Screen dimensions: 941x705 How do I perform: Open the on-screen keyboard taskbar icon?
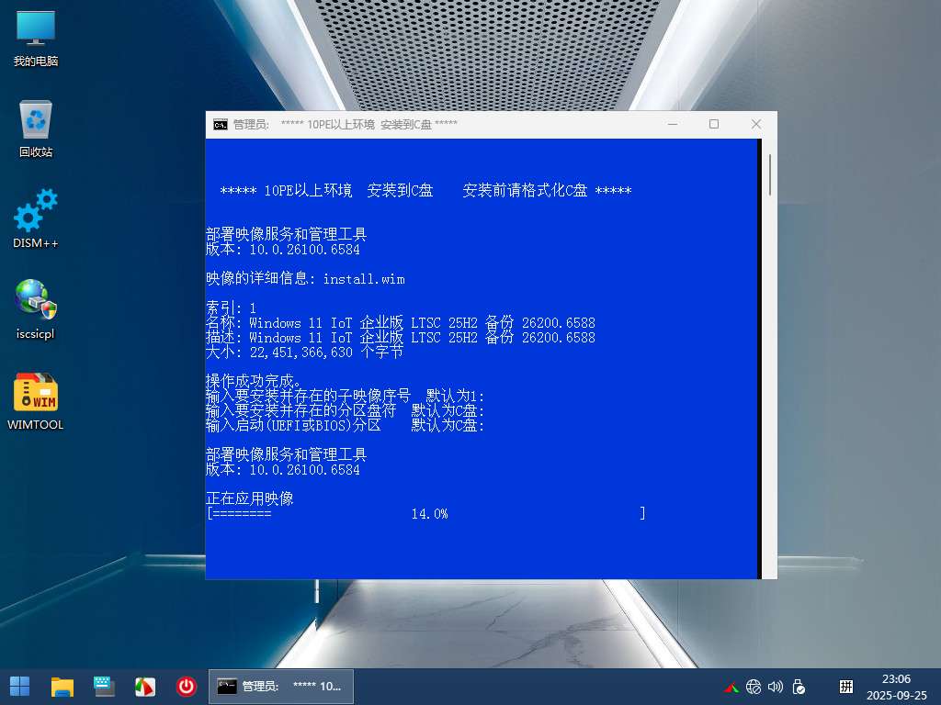[104, 687]
